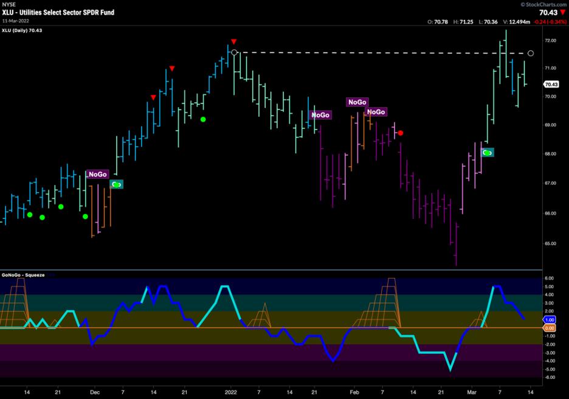Click the NoGo label in late November

click(x=97, y=175)
